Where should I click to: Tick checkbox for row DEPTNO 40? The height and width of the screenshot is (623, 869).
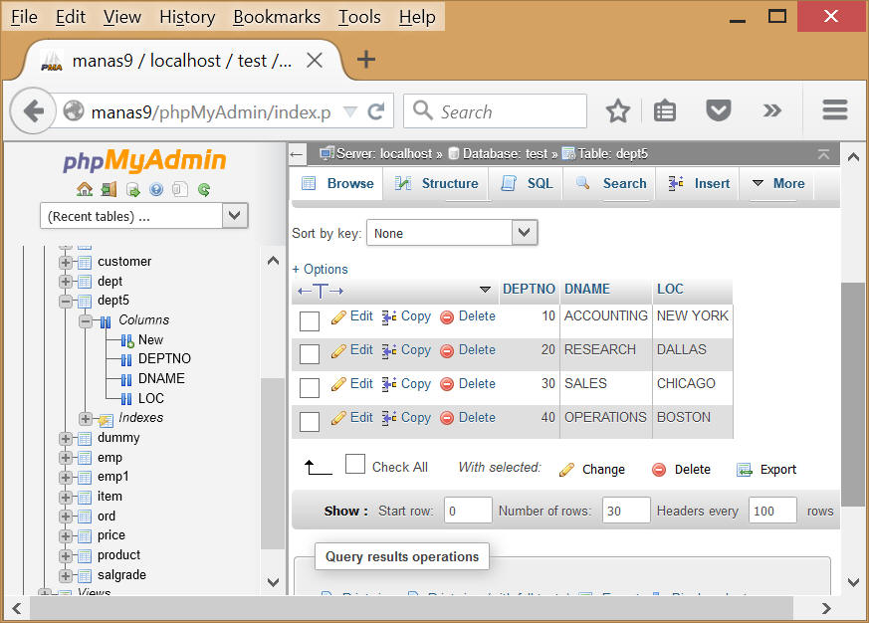point(310,422)
